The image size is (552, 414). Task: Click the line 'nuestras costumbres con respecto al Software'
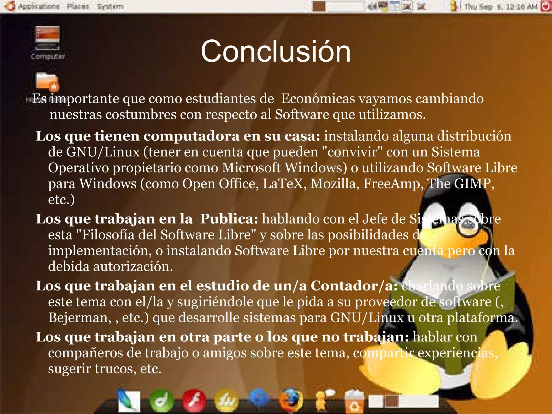(237, 115)
